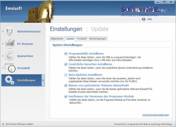The height and width of the screenshot is (127, 176).
Task: Click the arrow right of Einstellungen
Action: coord(43,80)
